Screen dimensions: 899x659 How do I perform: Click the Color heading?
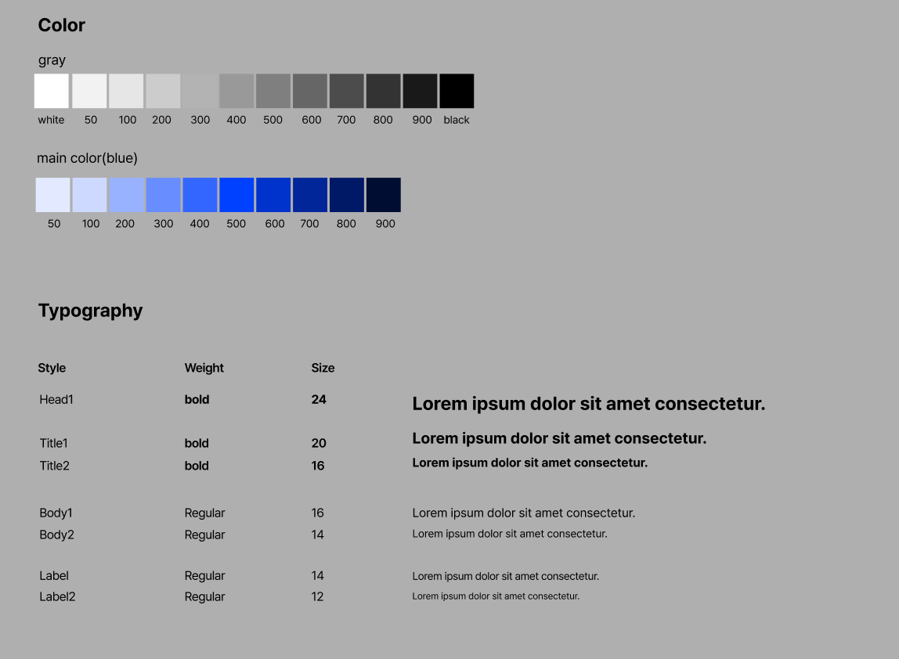click(61, 25)
